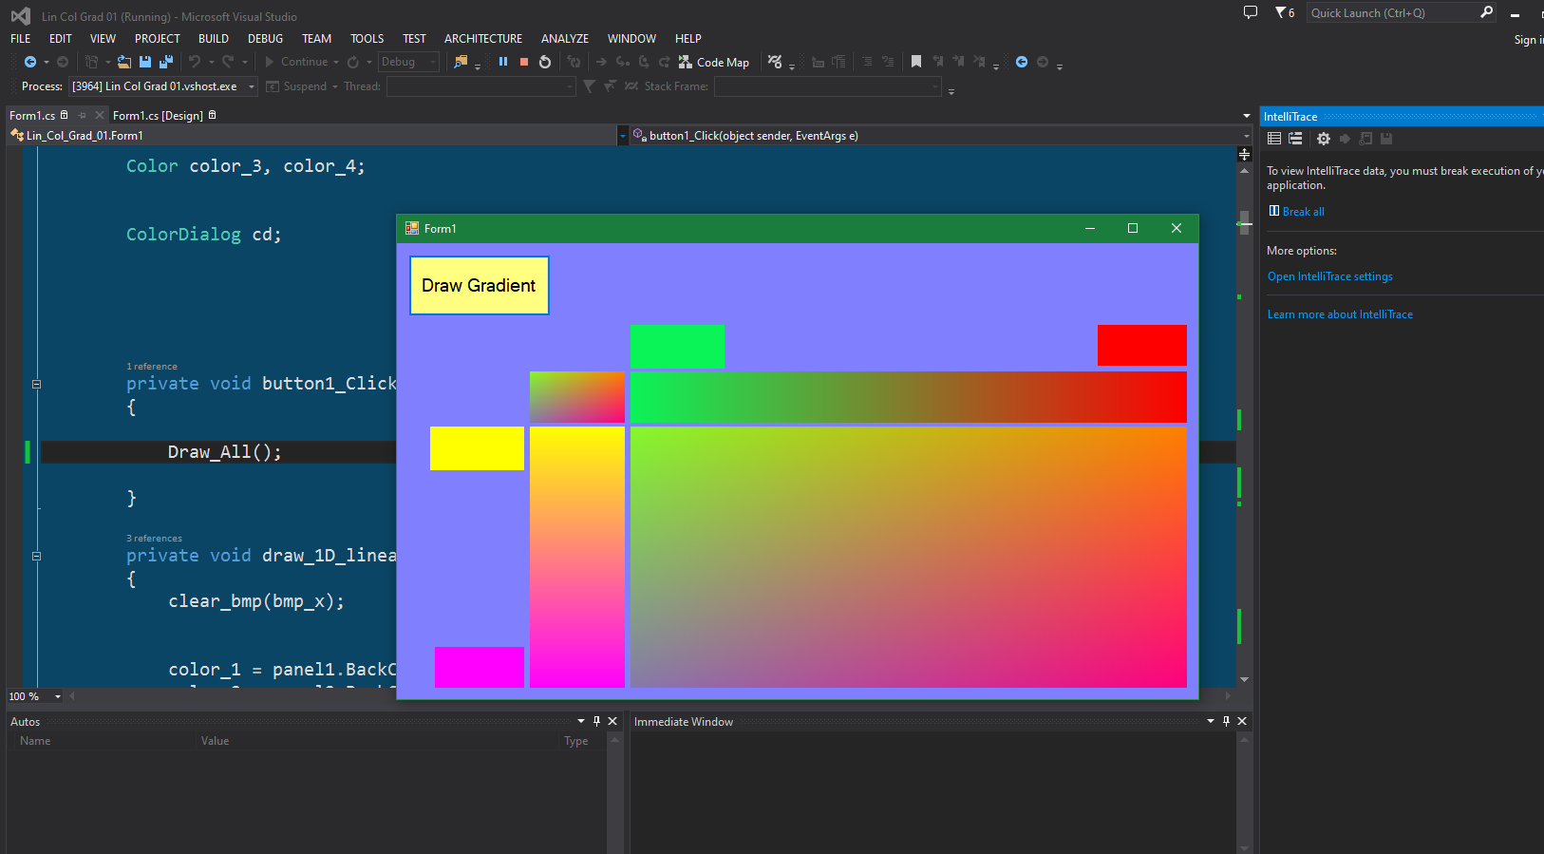Click the Show Next Statement arrow icon
Viewport: 1544px width, 854px height.
click(601, 62)
